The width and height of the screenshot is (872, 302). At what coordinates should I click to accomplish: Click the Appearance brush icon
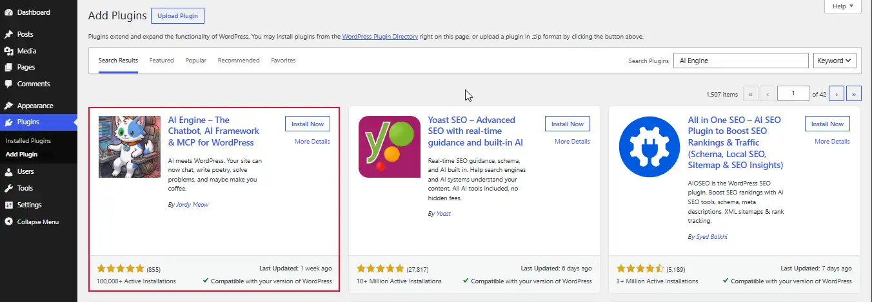pyautogui.click(x=8, y=106)
